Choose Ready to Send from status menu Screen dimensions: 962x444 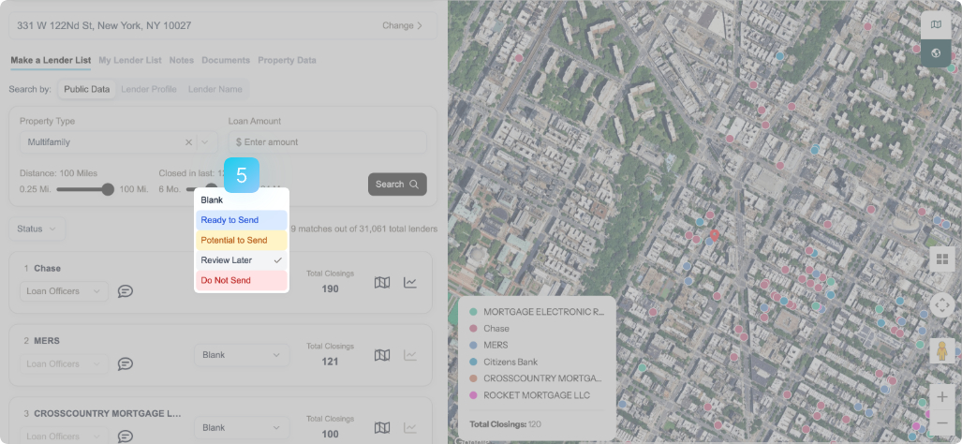(x=242, y=220)
